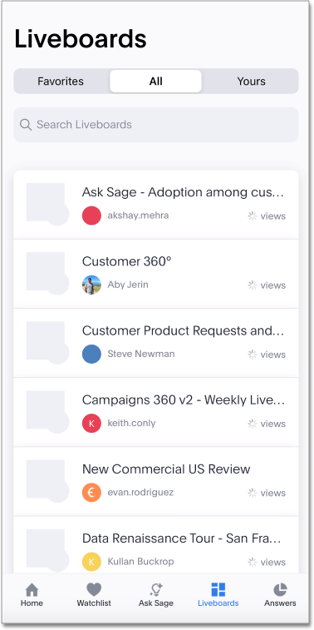The height and width of the screenshot is (630, 314).
Task: Click views spinner on Customer Product Requests row
Action: pos(253,355)
